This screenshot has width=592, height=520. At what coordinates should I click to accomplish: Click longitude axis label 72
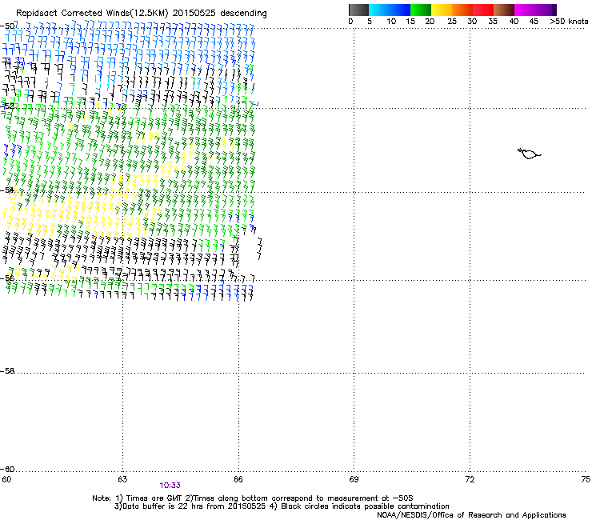[x=470, y=479]
